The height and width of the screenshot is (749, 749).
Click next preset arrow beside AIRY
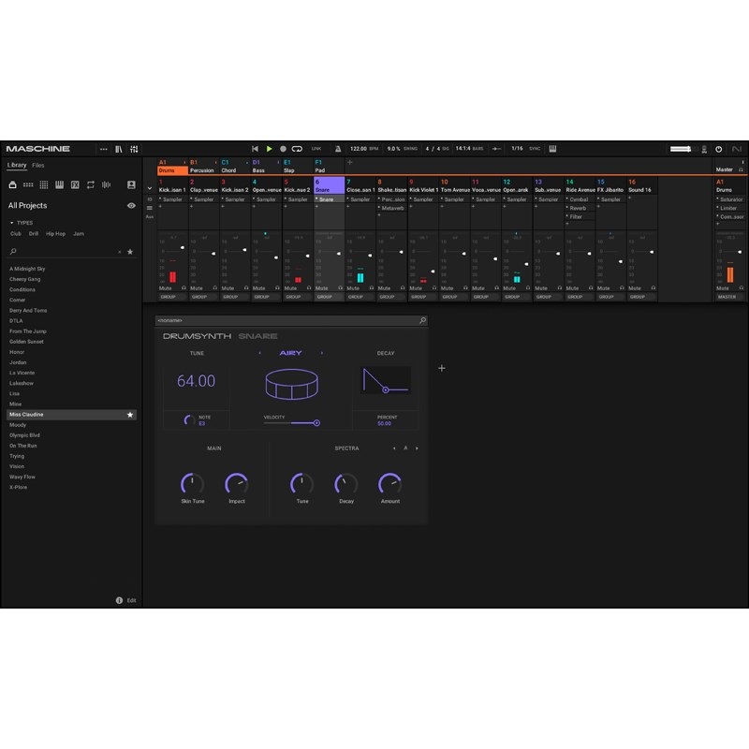pyautogui.click(x=322, y=353)
